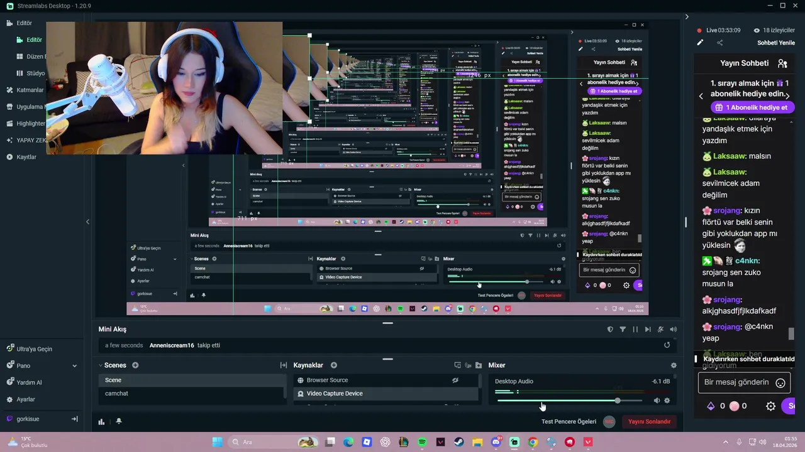This screenshot has height=452, width=805.
Task: Open Spotify from taskbar
Action: point(422,442)
